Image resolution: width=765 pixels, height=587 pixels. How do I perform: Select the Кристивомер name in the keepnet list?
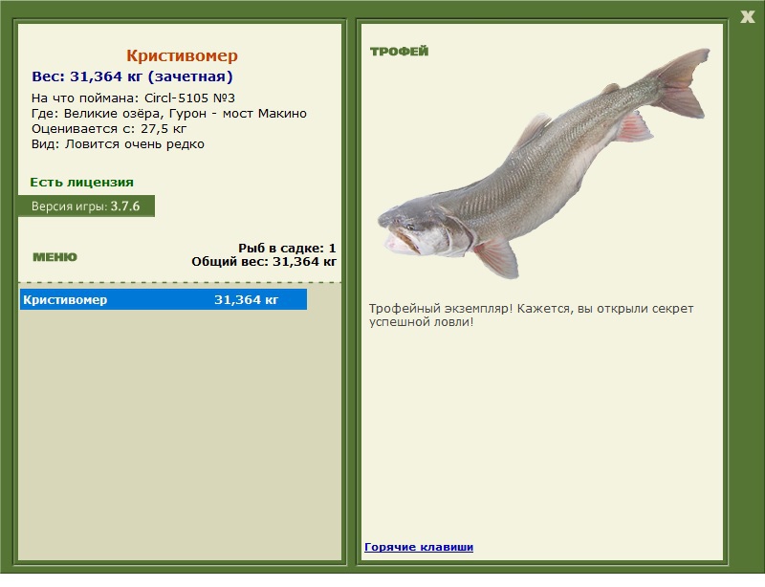coord(65,300)
